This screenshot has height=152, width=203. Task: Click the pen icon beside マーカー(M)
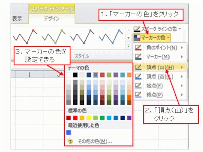pos(138,56)
